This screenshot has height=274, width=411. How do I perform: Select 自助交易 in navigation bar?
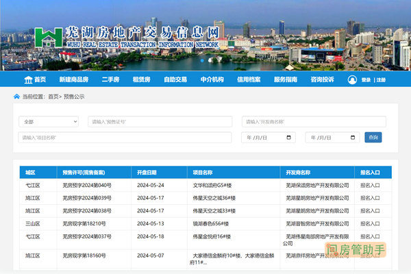click(175, 79)
